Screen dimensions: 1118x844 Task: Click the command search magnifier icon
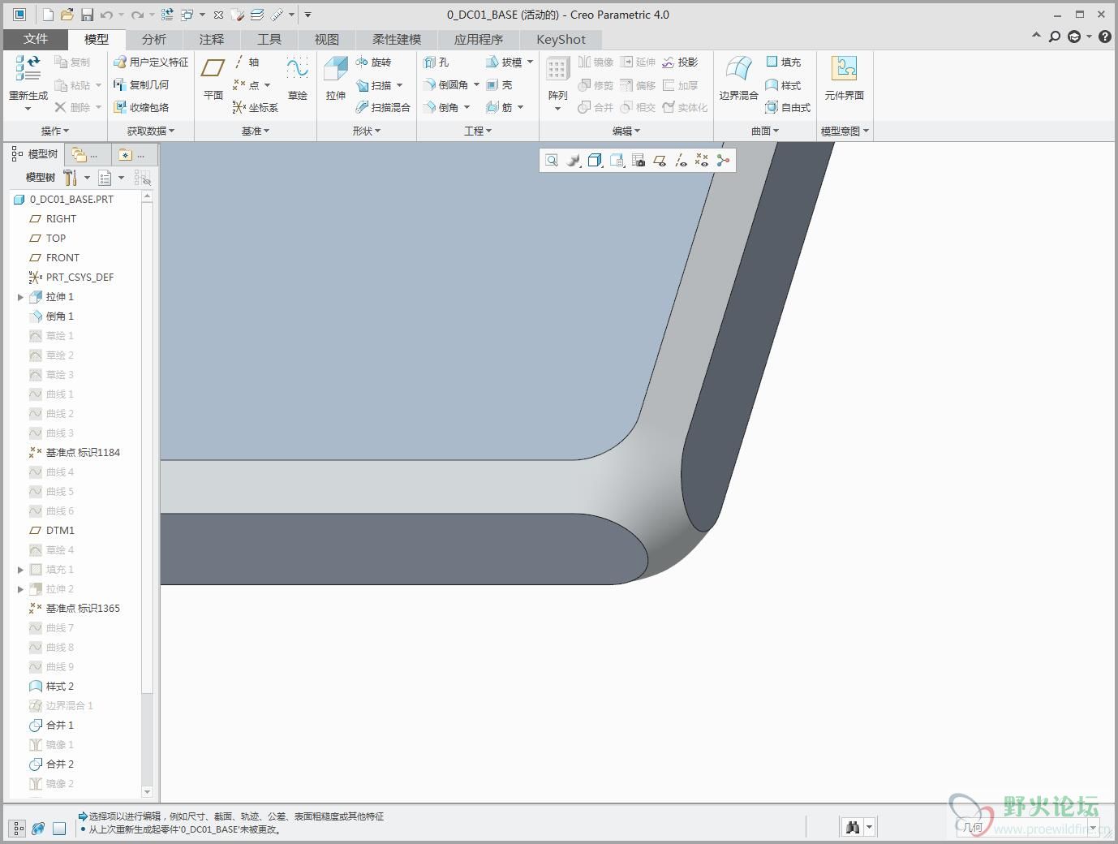(1055, 37)
